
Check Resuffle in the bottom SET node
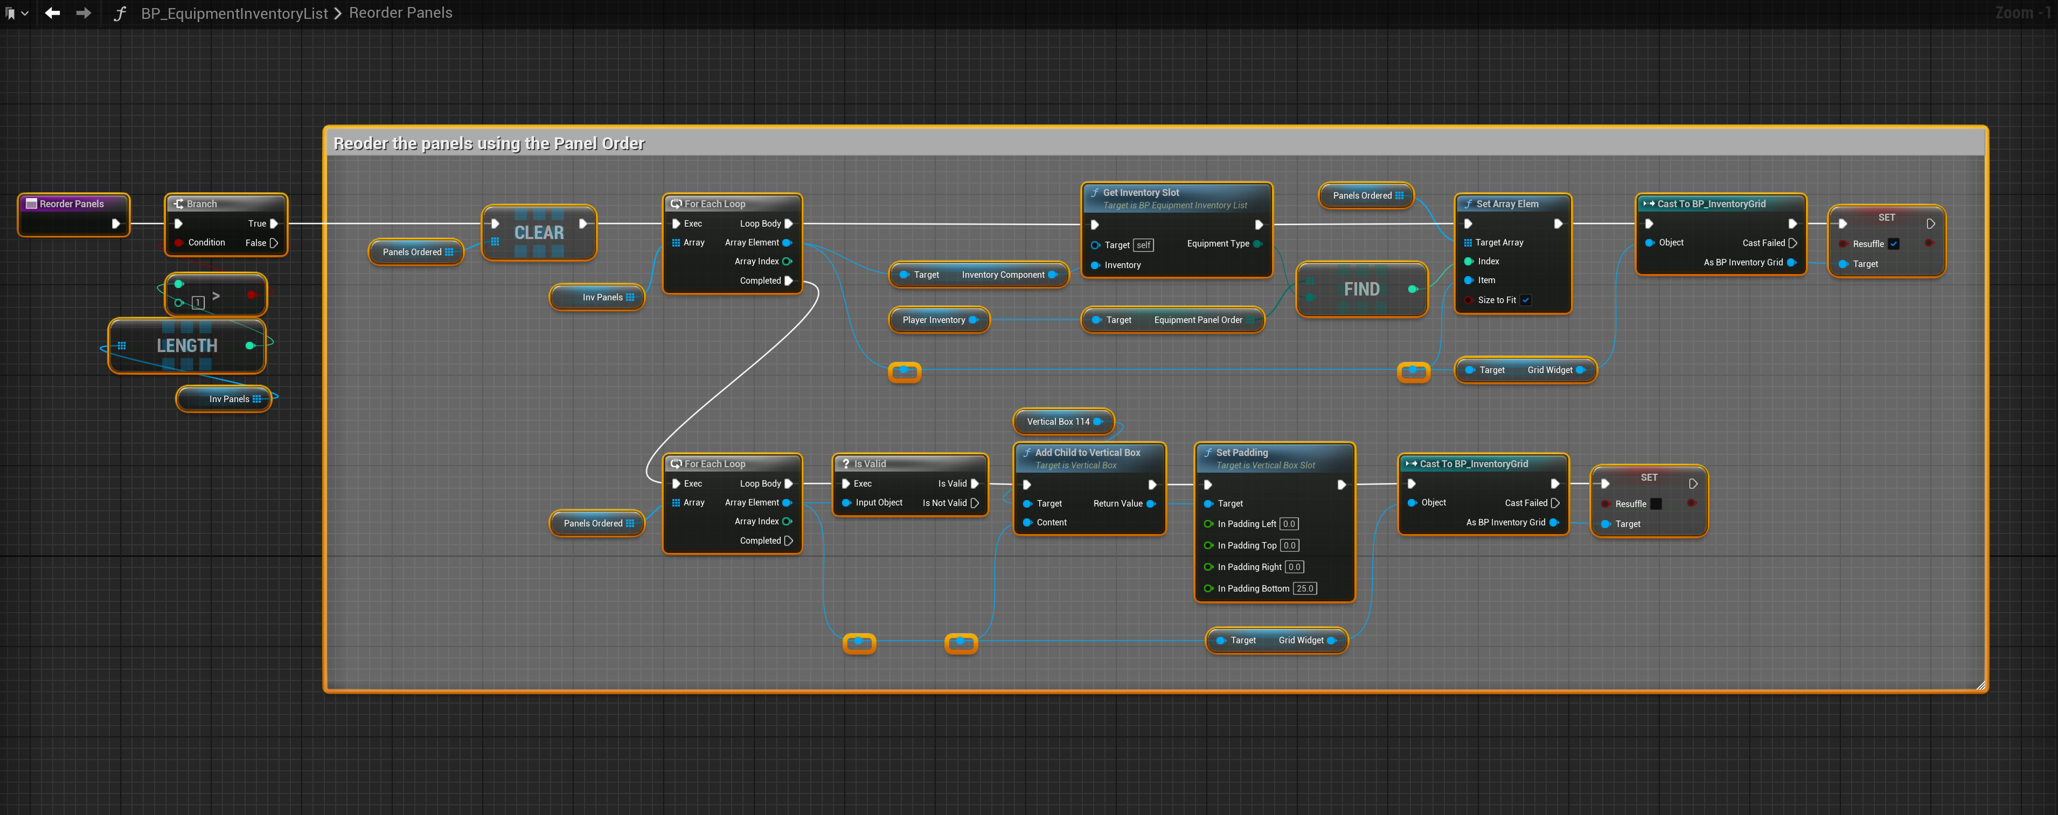(1656, 504)
